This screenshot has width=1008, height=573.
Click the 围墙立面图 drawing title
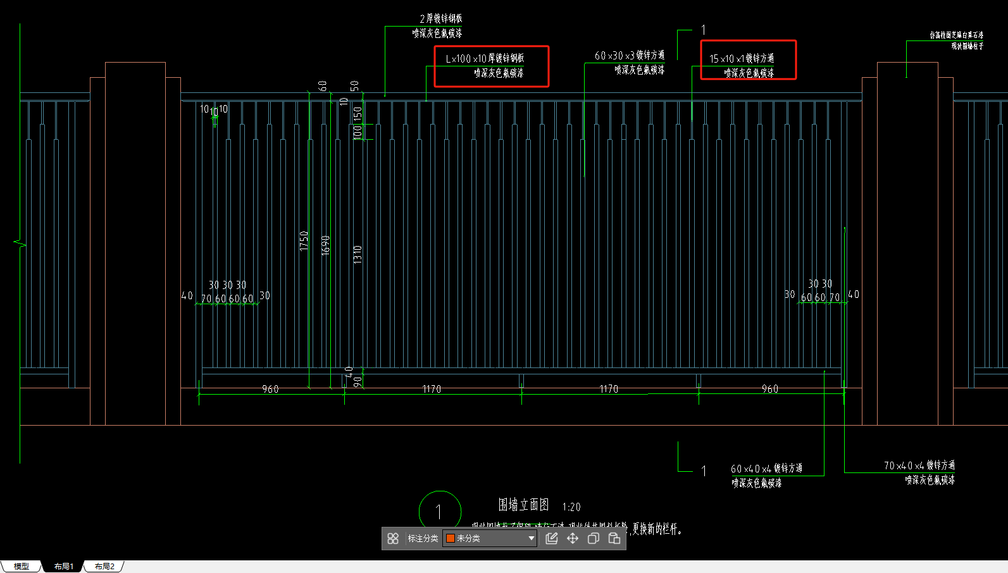click(x=523, y=505)
